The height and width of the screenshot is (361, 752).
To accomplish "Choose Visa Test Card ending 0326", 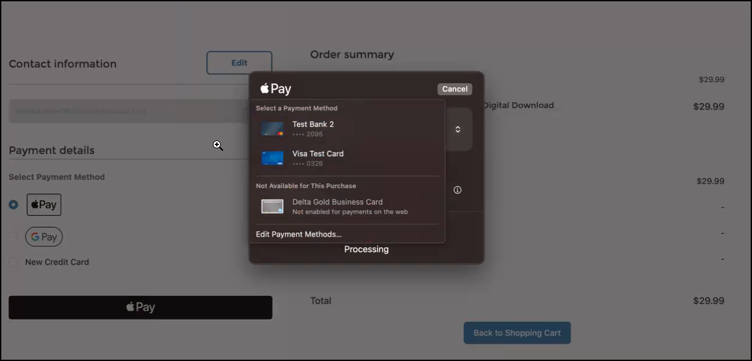I will coord(317,158).
